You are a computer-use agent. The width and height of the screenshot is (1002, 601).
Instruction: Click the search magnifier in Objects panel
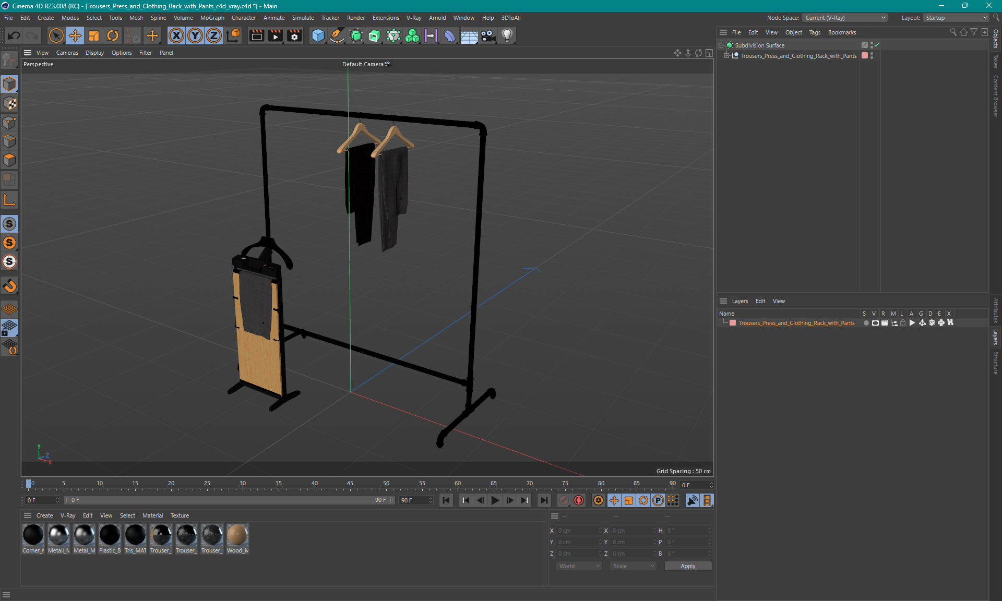point(953,32)
